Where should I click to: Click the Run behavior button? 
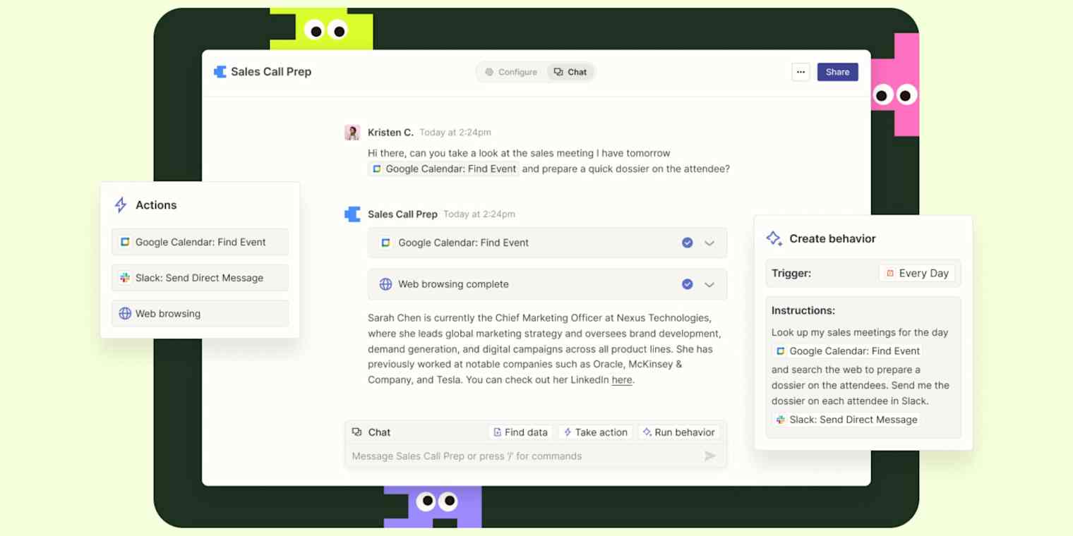(x=678, y=432)
